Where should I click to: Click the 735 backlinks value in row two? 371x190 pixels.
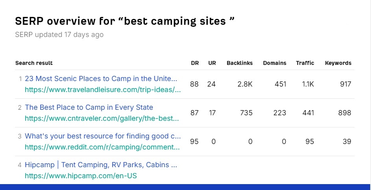(246, 113)
